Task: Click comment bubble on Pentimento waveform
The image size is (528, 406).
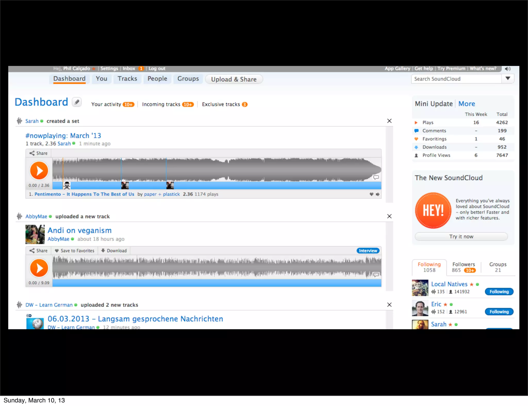Action: (376, 177)
